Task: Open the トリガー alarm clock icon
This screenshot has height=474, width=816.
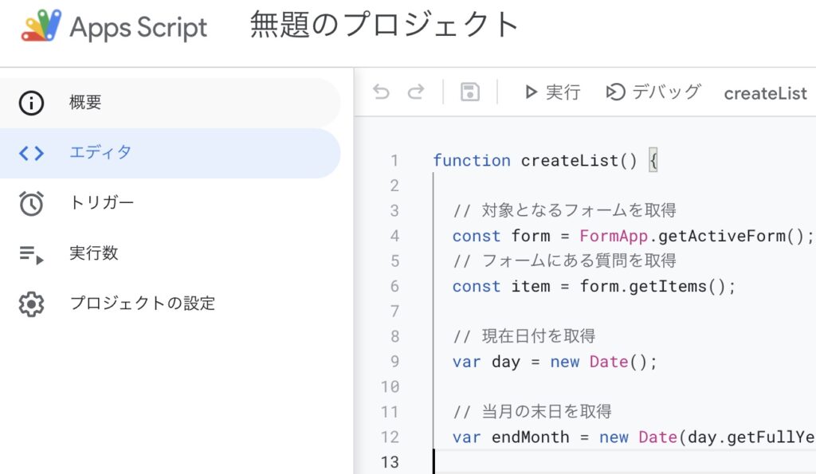Action: click(31, 203)
